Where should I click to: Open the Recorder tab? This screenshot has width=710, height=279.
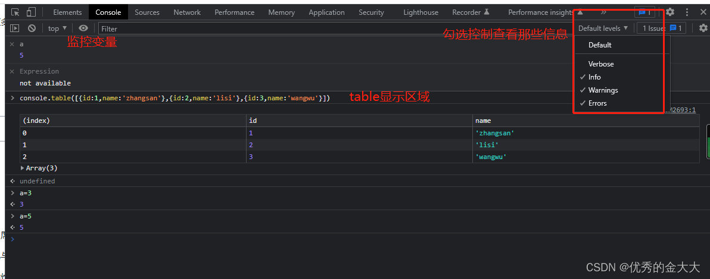[471, 12]
